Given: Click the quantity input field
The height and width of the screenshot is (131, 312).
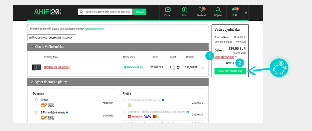Looking at the screenshot, I should tap(170, 67).
